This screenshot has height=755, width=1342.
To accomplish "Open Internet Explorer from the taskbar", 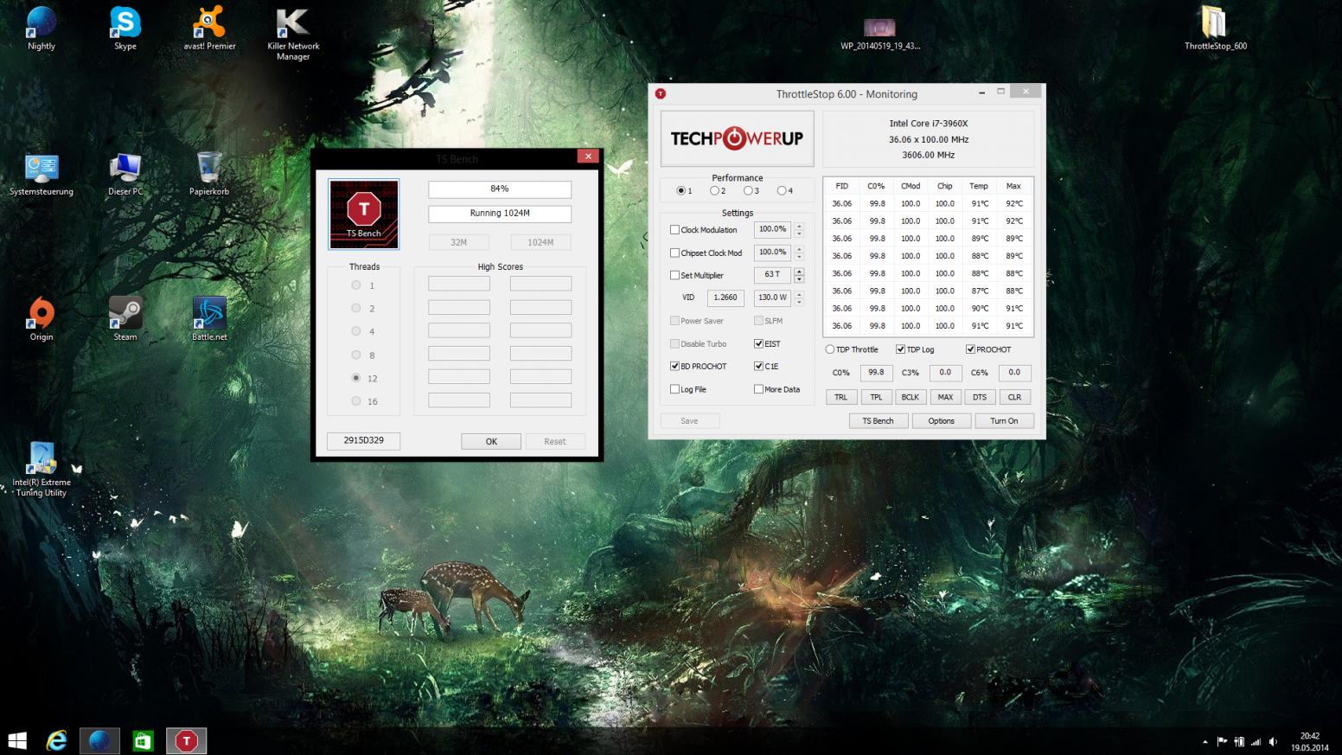I will pyautogui.click(x=57, y=740).
